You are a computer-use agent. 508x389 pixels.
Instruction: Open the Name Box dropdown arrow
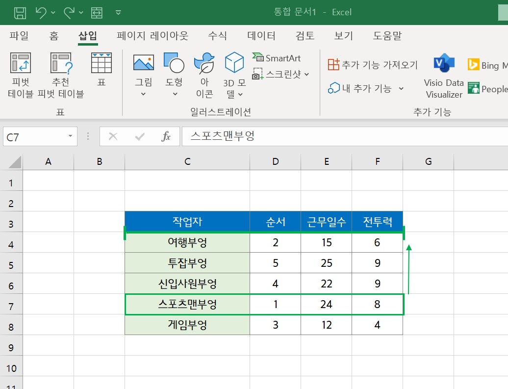70,136
